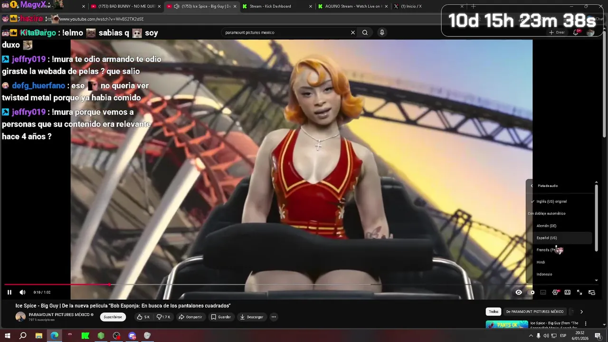Open PARAMOUNT PICTURES MÉXICO channel avatar
This screenshot has width=608, height=342.
click(20, 317)
